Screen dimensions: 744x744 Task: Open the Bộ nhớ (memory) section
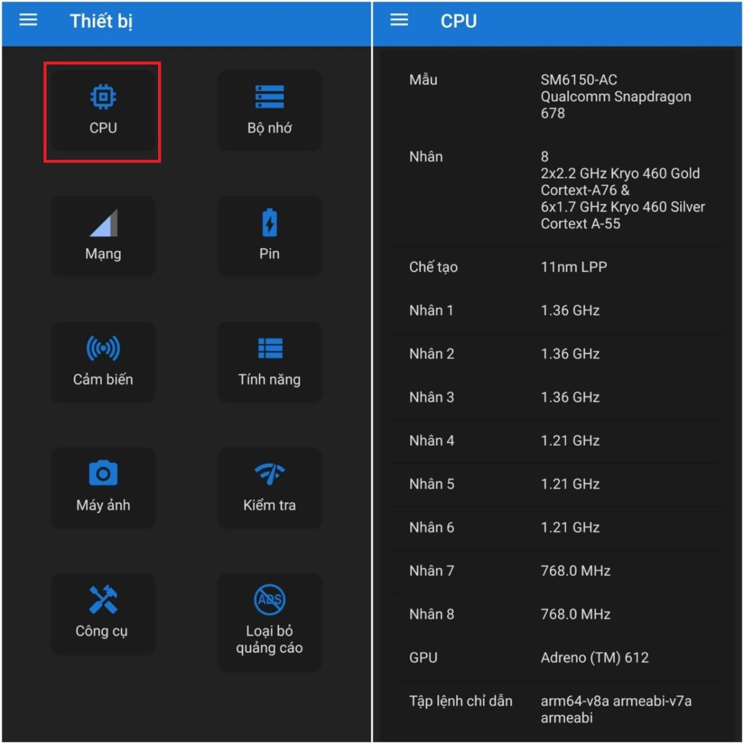[x=269, y=110]
